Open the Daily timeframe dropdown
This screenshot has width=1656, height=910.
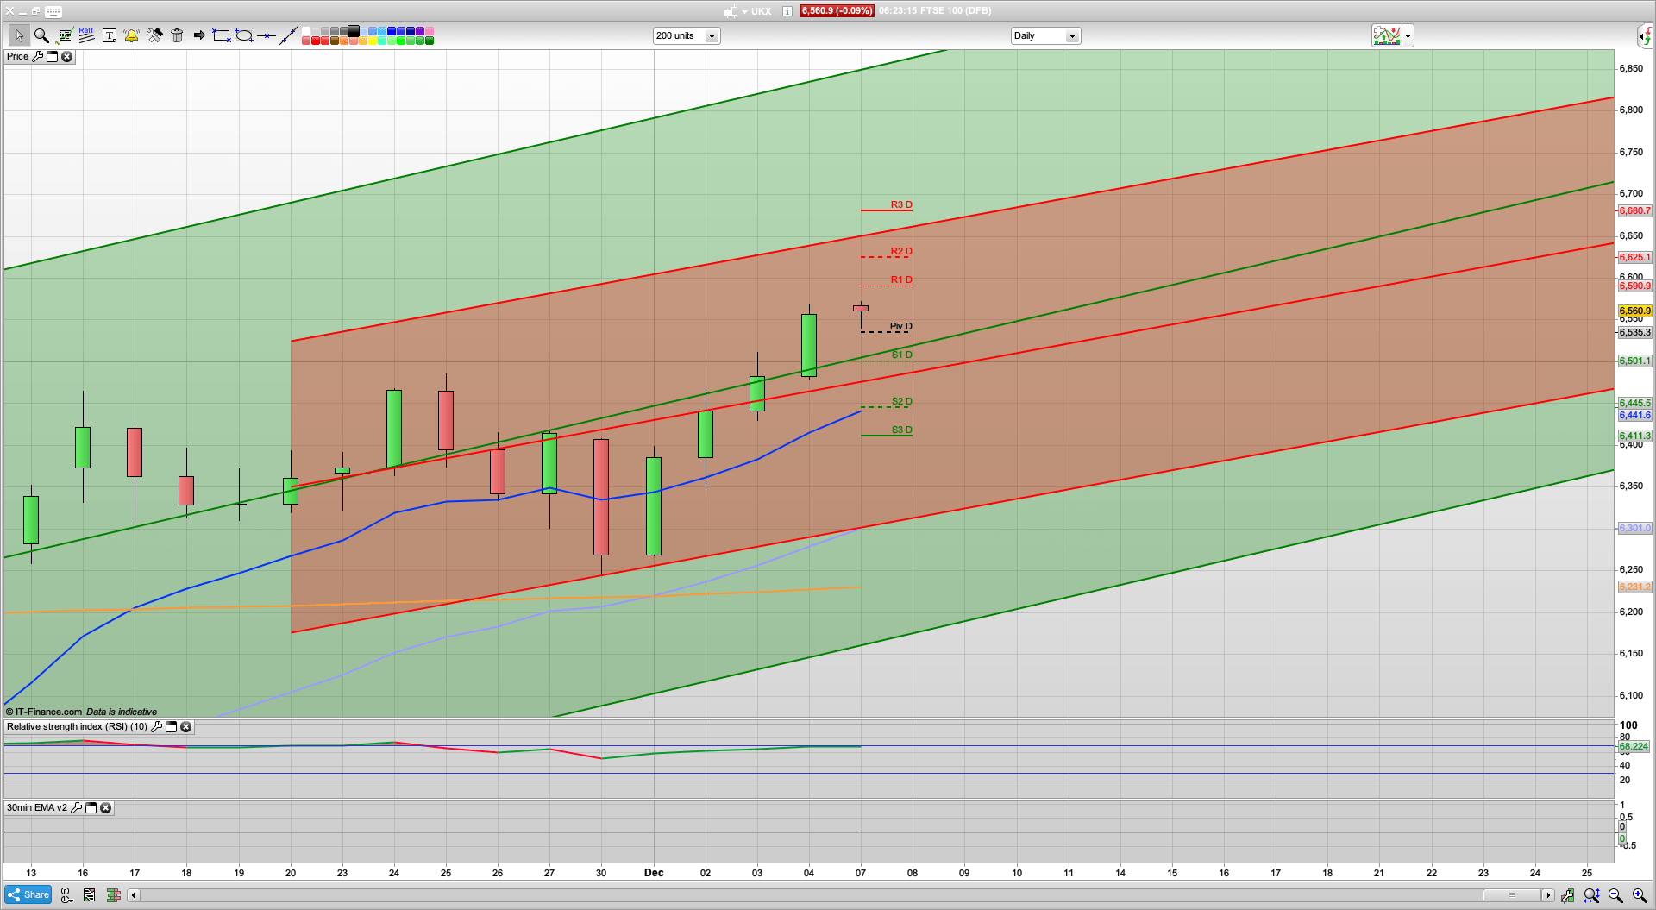click(1071, 35)
